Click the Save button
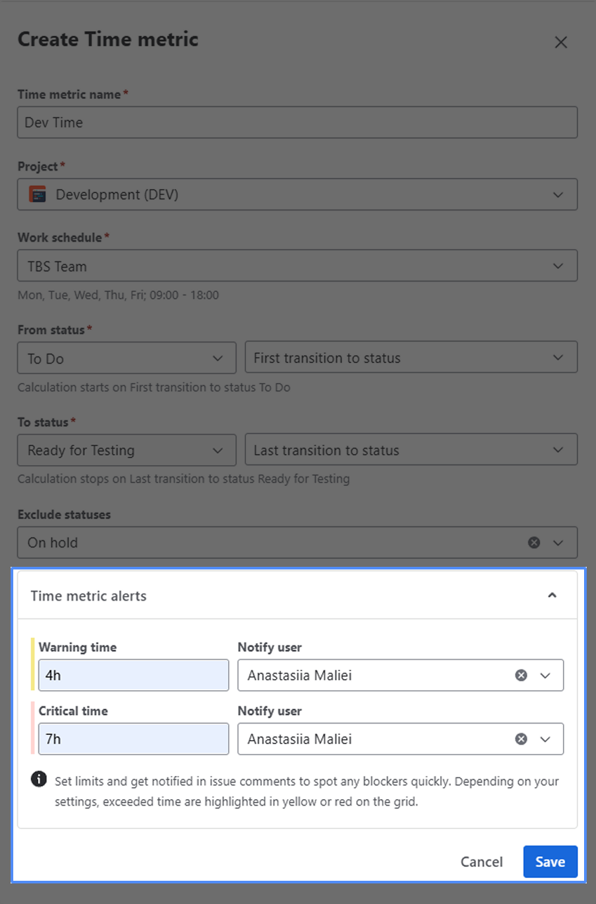Image resolution: width=596 pixels, height=904 pixels. pos(550,862)
